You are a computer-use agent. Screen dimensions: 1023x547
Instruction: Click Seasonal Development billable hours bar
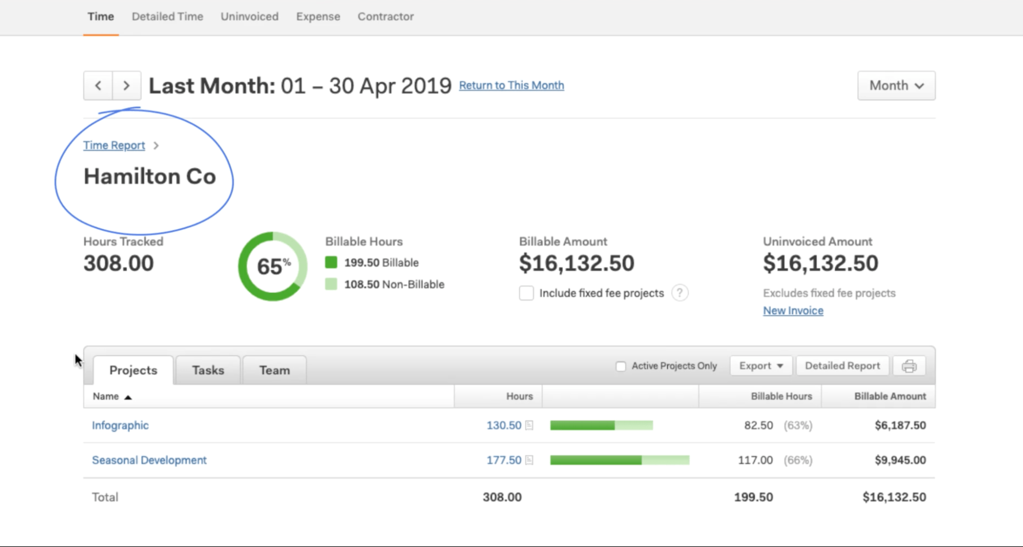tap(620, 460)
